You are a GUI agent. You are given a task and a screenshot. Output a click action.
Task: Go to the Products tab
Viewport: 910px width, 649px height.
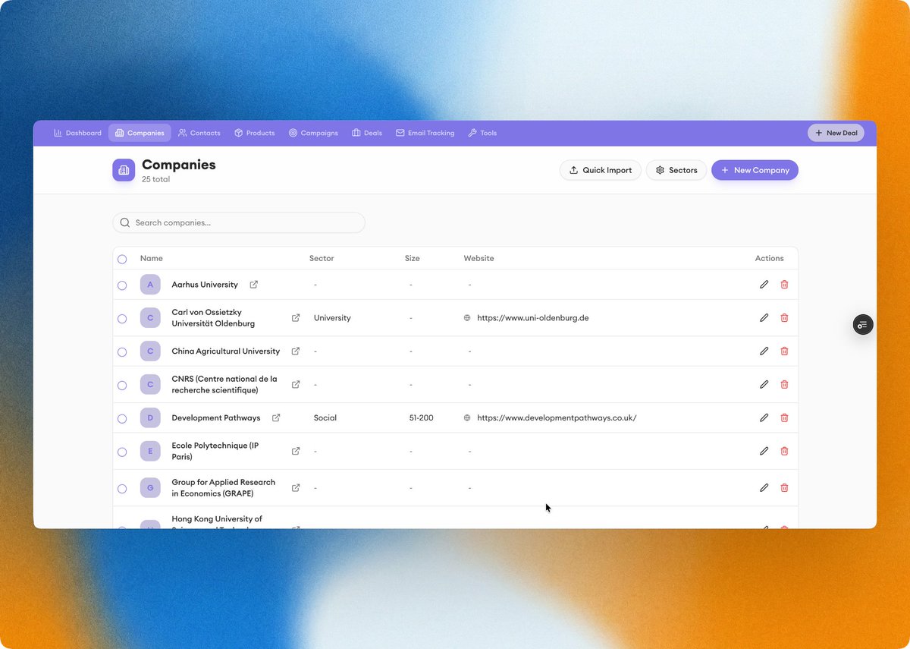[x=254, y=133]
